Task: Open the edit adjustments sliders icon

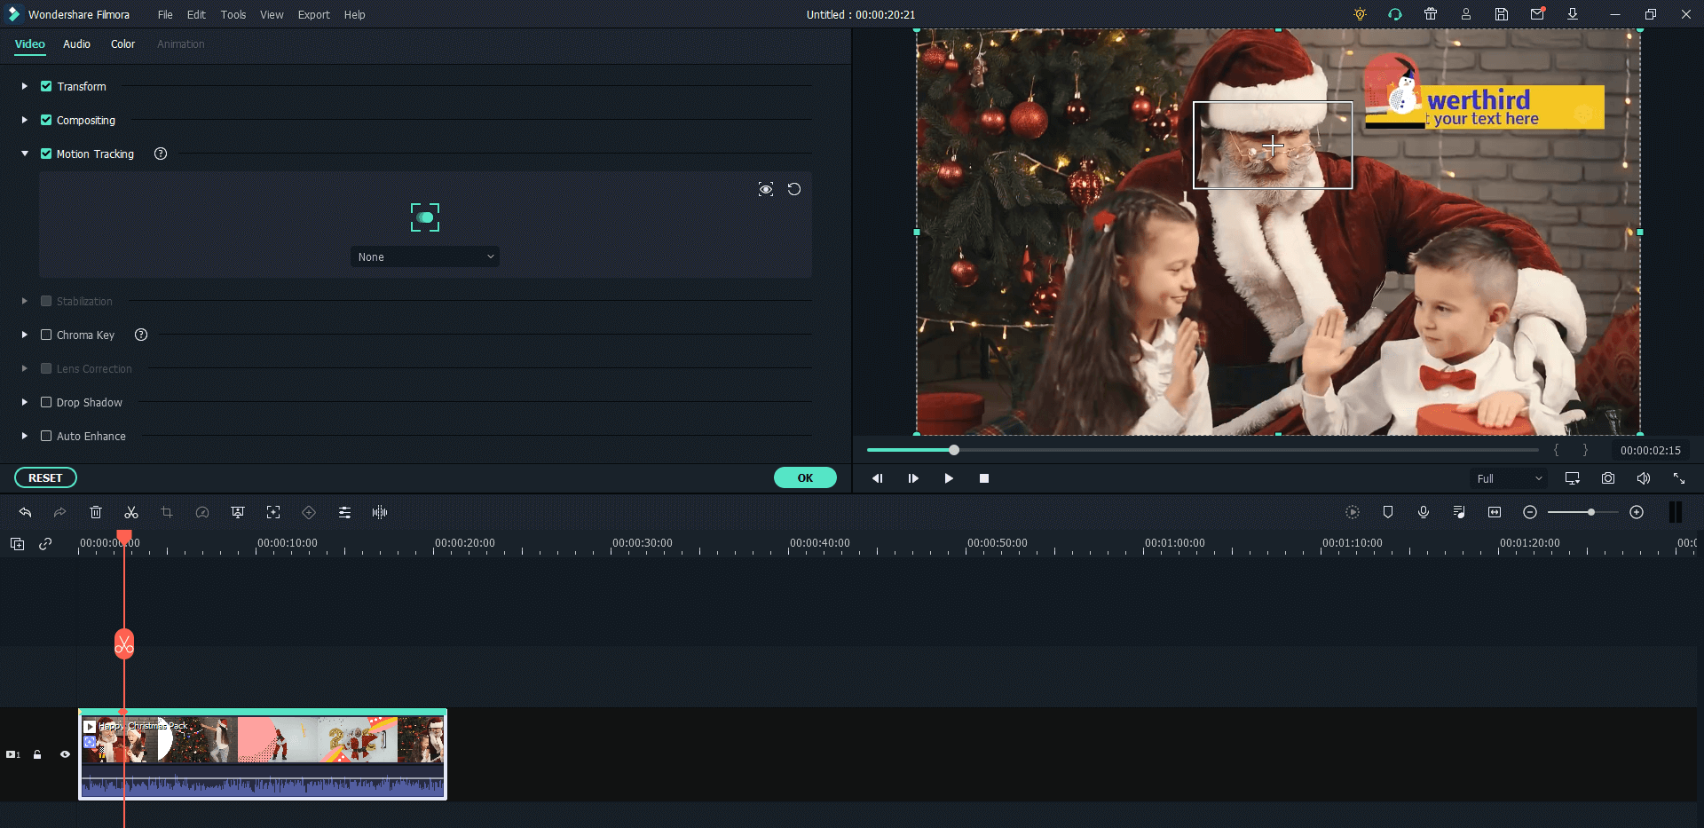Action: [x=344, y=512]
